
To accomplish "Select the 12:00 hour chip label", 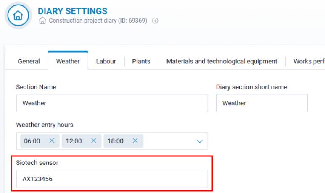I will [x=74, y=141].
